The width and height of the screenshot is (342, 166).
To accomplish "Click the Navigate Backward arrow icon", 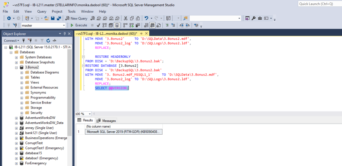I will tap(9, 19).
